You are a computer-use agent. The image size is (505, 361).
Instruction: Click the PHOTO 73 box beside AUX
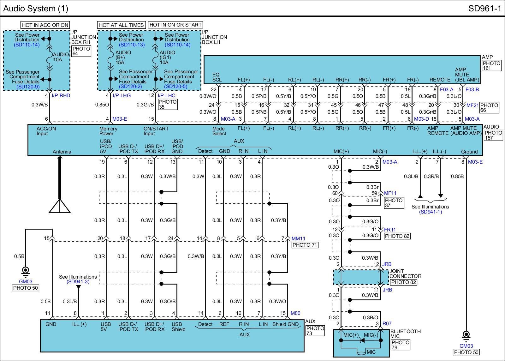[315, 331]
